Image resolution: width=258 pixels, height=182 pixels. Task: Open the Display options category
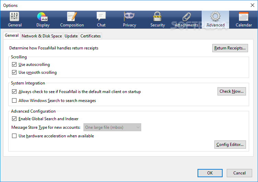click(x=43, y=20)
